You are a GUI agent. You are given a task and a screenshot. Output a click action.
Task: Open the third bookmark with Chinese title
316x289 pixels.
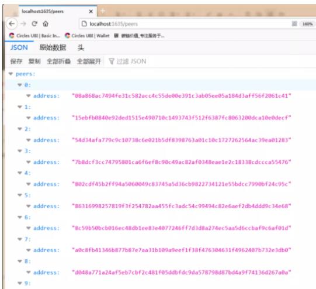coord(139,36)
